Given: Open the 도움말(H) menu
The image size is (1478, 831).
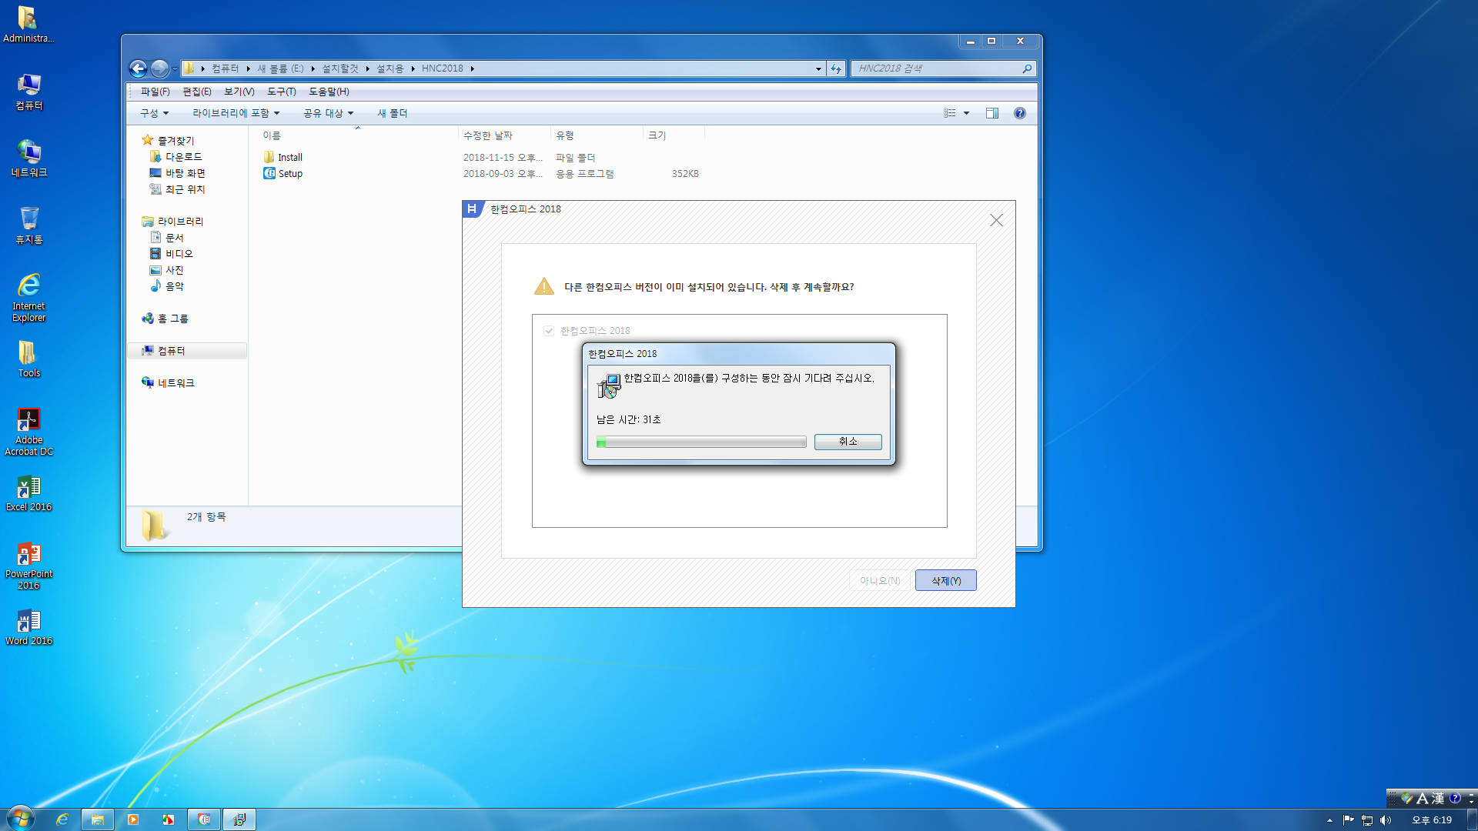Looking at the screenshot, I should coord(329,92).
